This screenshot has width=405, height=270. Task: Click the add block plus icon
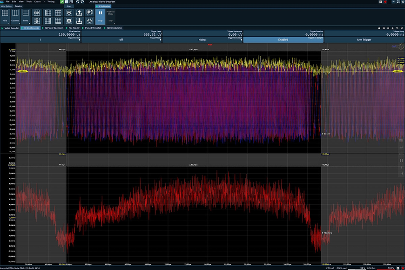point(69,13)
